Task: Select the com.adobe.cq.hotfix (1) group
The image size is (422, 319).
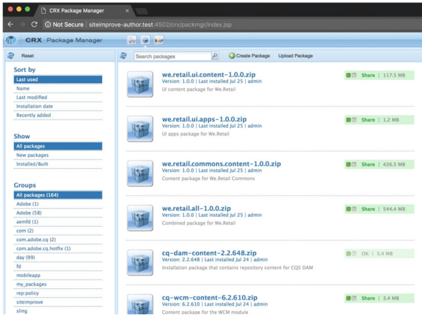Action: (x=58, y=249)
